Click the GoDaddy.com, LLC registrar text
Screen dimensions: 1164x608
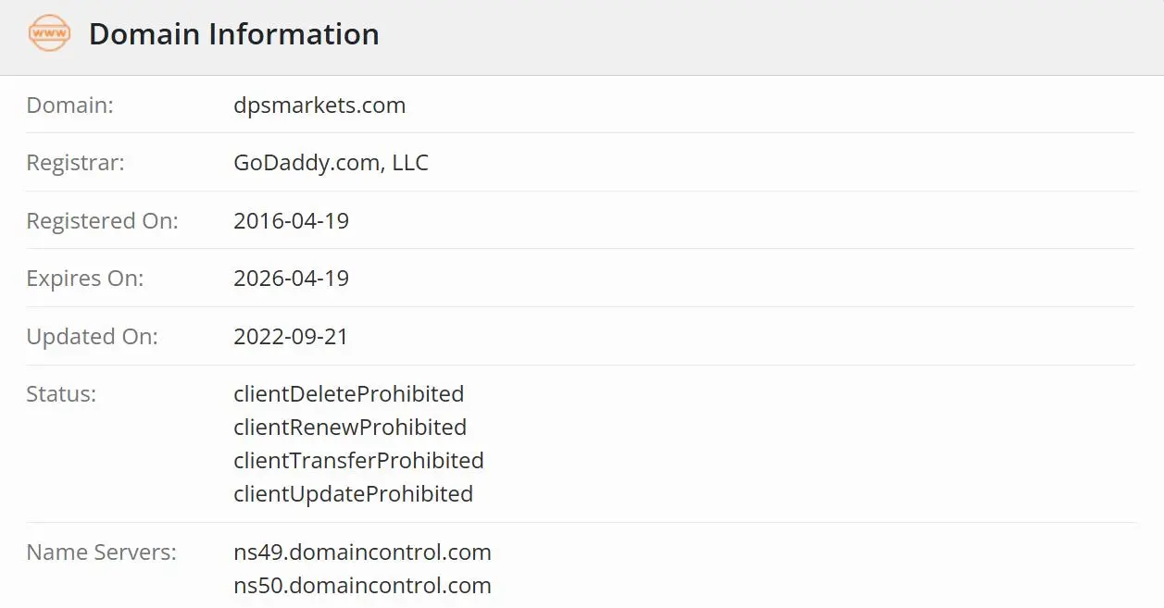(331, 163)
